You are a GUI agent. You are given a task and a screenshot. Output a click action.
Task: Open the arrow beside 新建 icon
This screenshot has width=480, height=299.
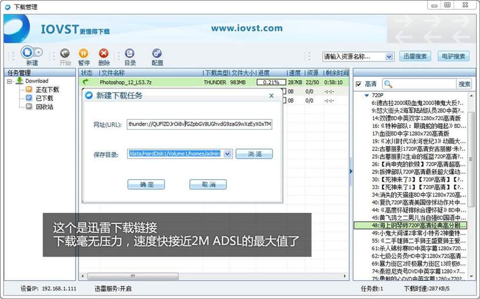pos(38,52)
